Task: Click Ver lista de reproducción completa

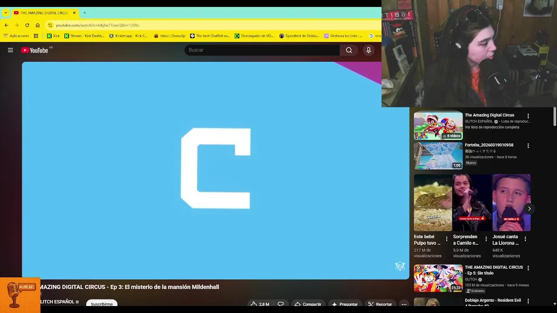Action: pos(492,127)
